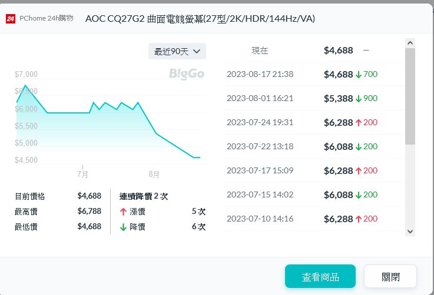Click the red up arrow on 2023-07-17 row
The height and width of the screenshot is (295, 434).
(x=358, y=171)
